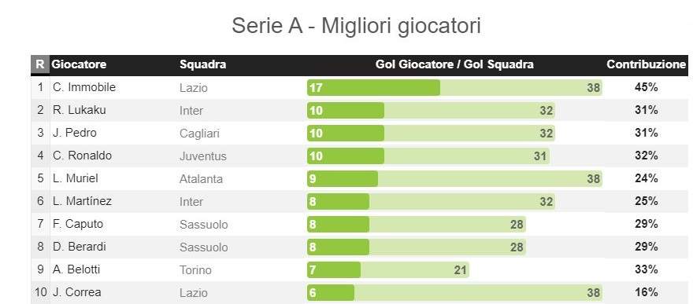
Task: Click the R rank column header
Action: pyautogui.click(x=40, y=64)
